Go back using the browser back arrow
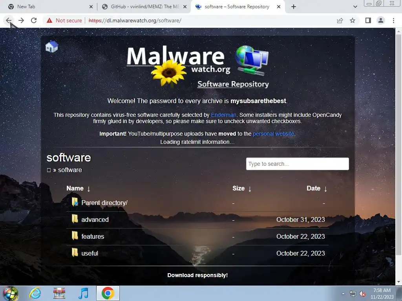 tap(9, 20)
